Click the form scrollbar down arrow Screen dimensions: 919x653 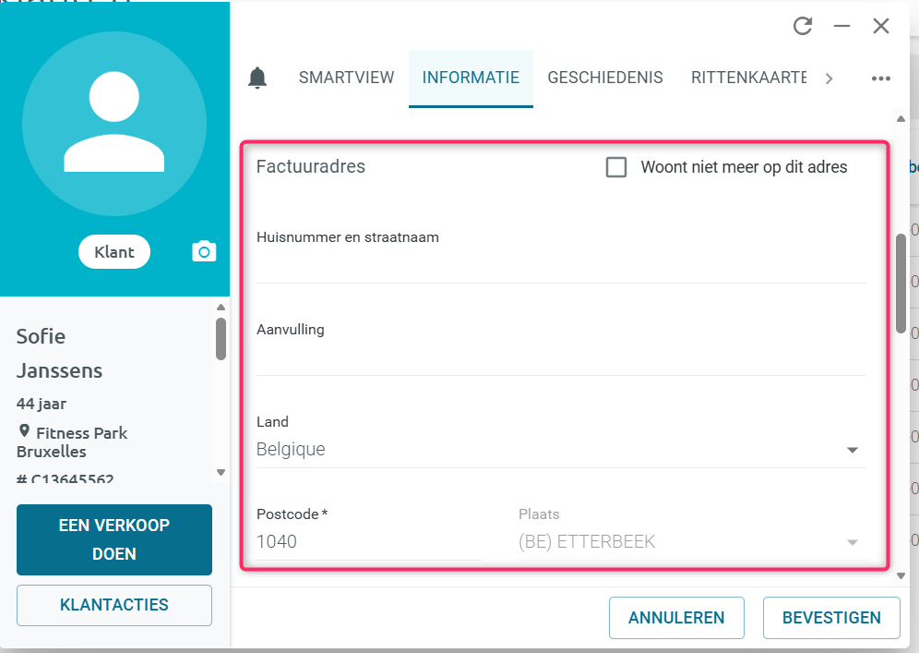tap(901, 576)
